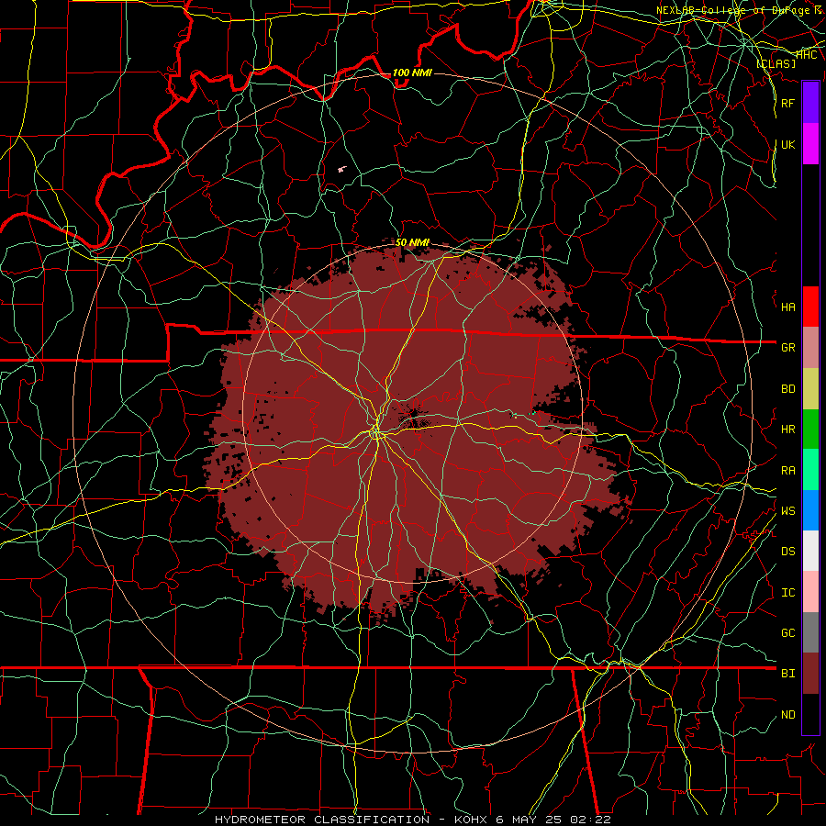Screen dimensions: 826x826
Task: Click the yellow BD legend color swatch
Action: (810, 389)
